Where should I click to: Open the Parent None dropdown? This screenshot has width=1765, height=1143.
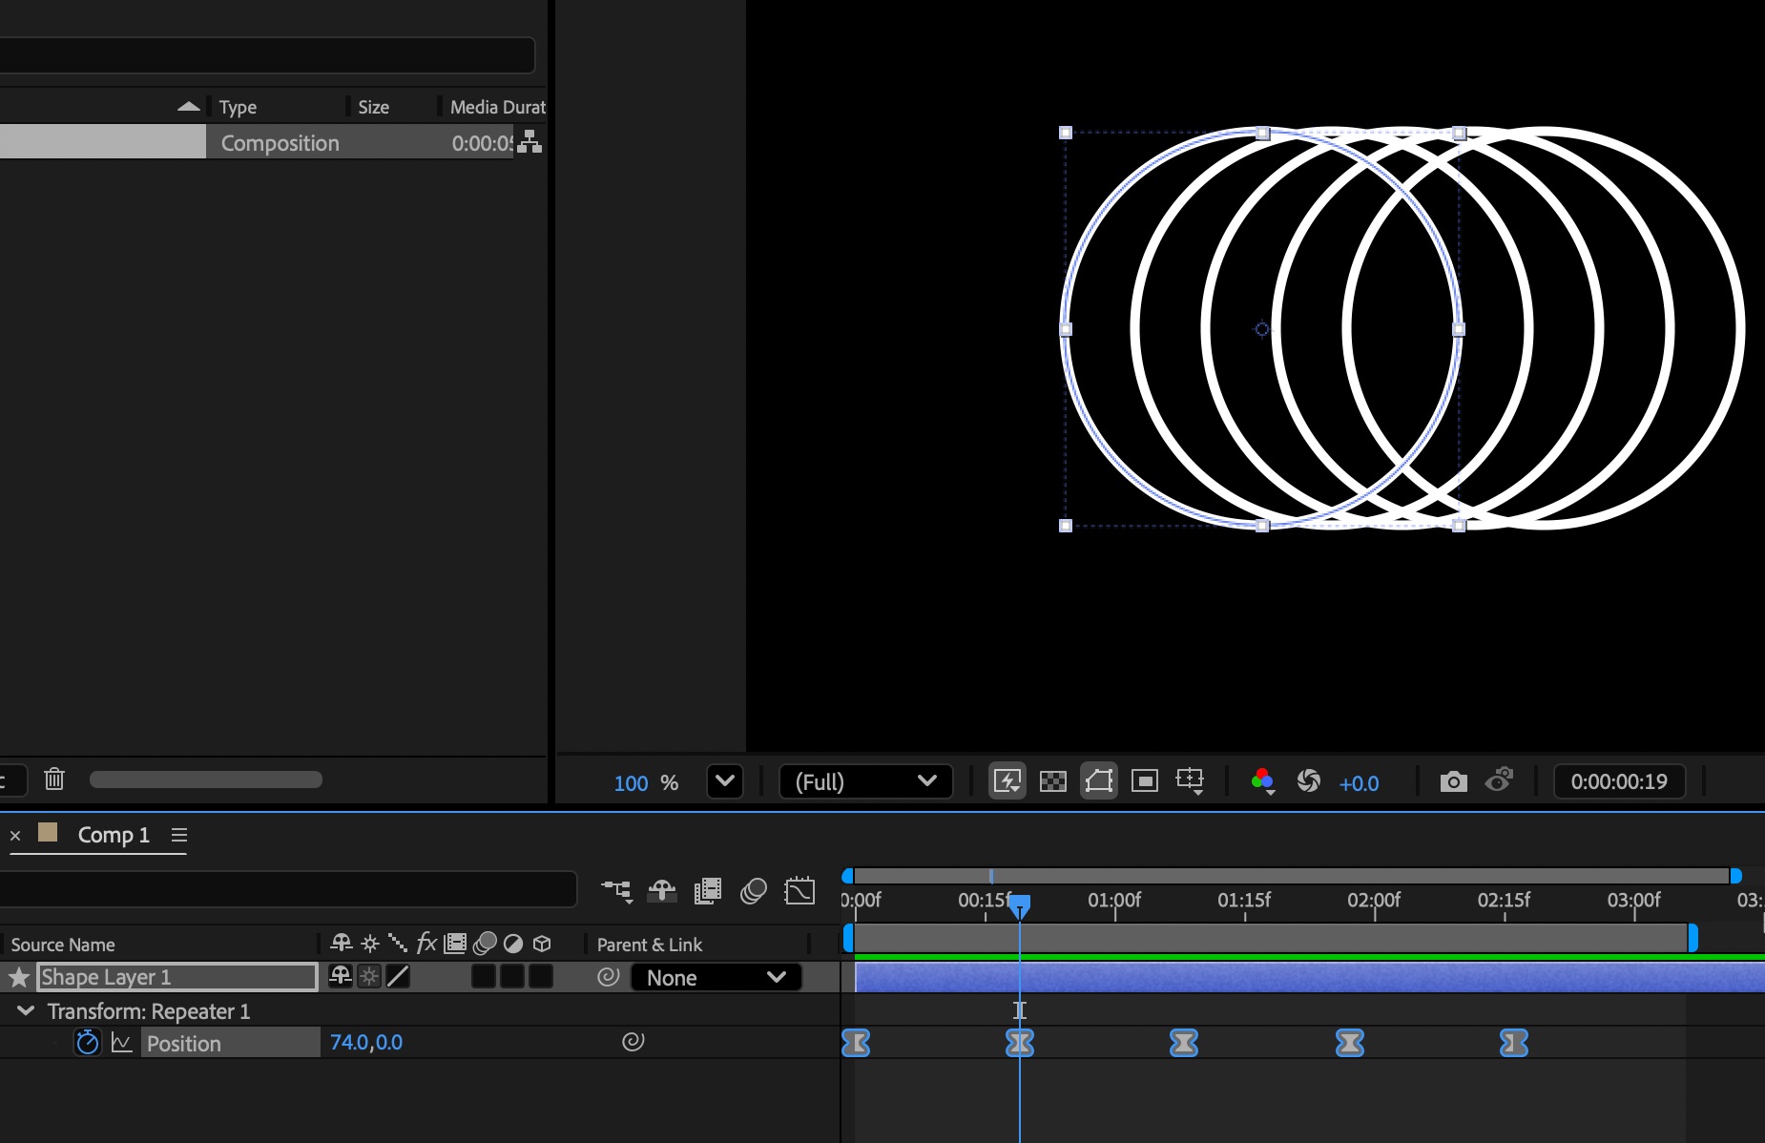pos(716,977)
